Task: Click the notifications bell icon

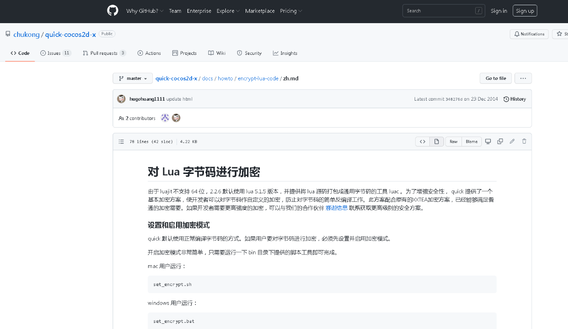Action: [x=517, y=34]
